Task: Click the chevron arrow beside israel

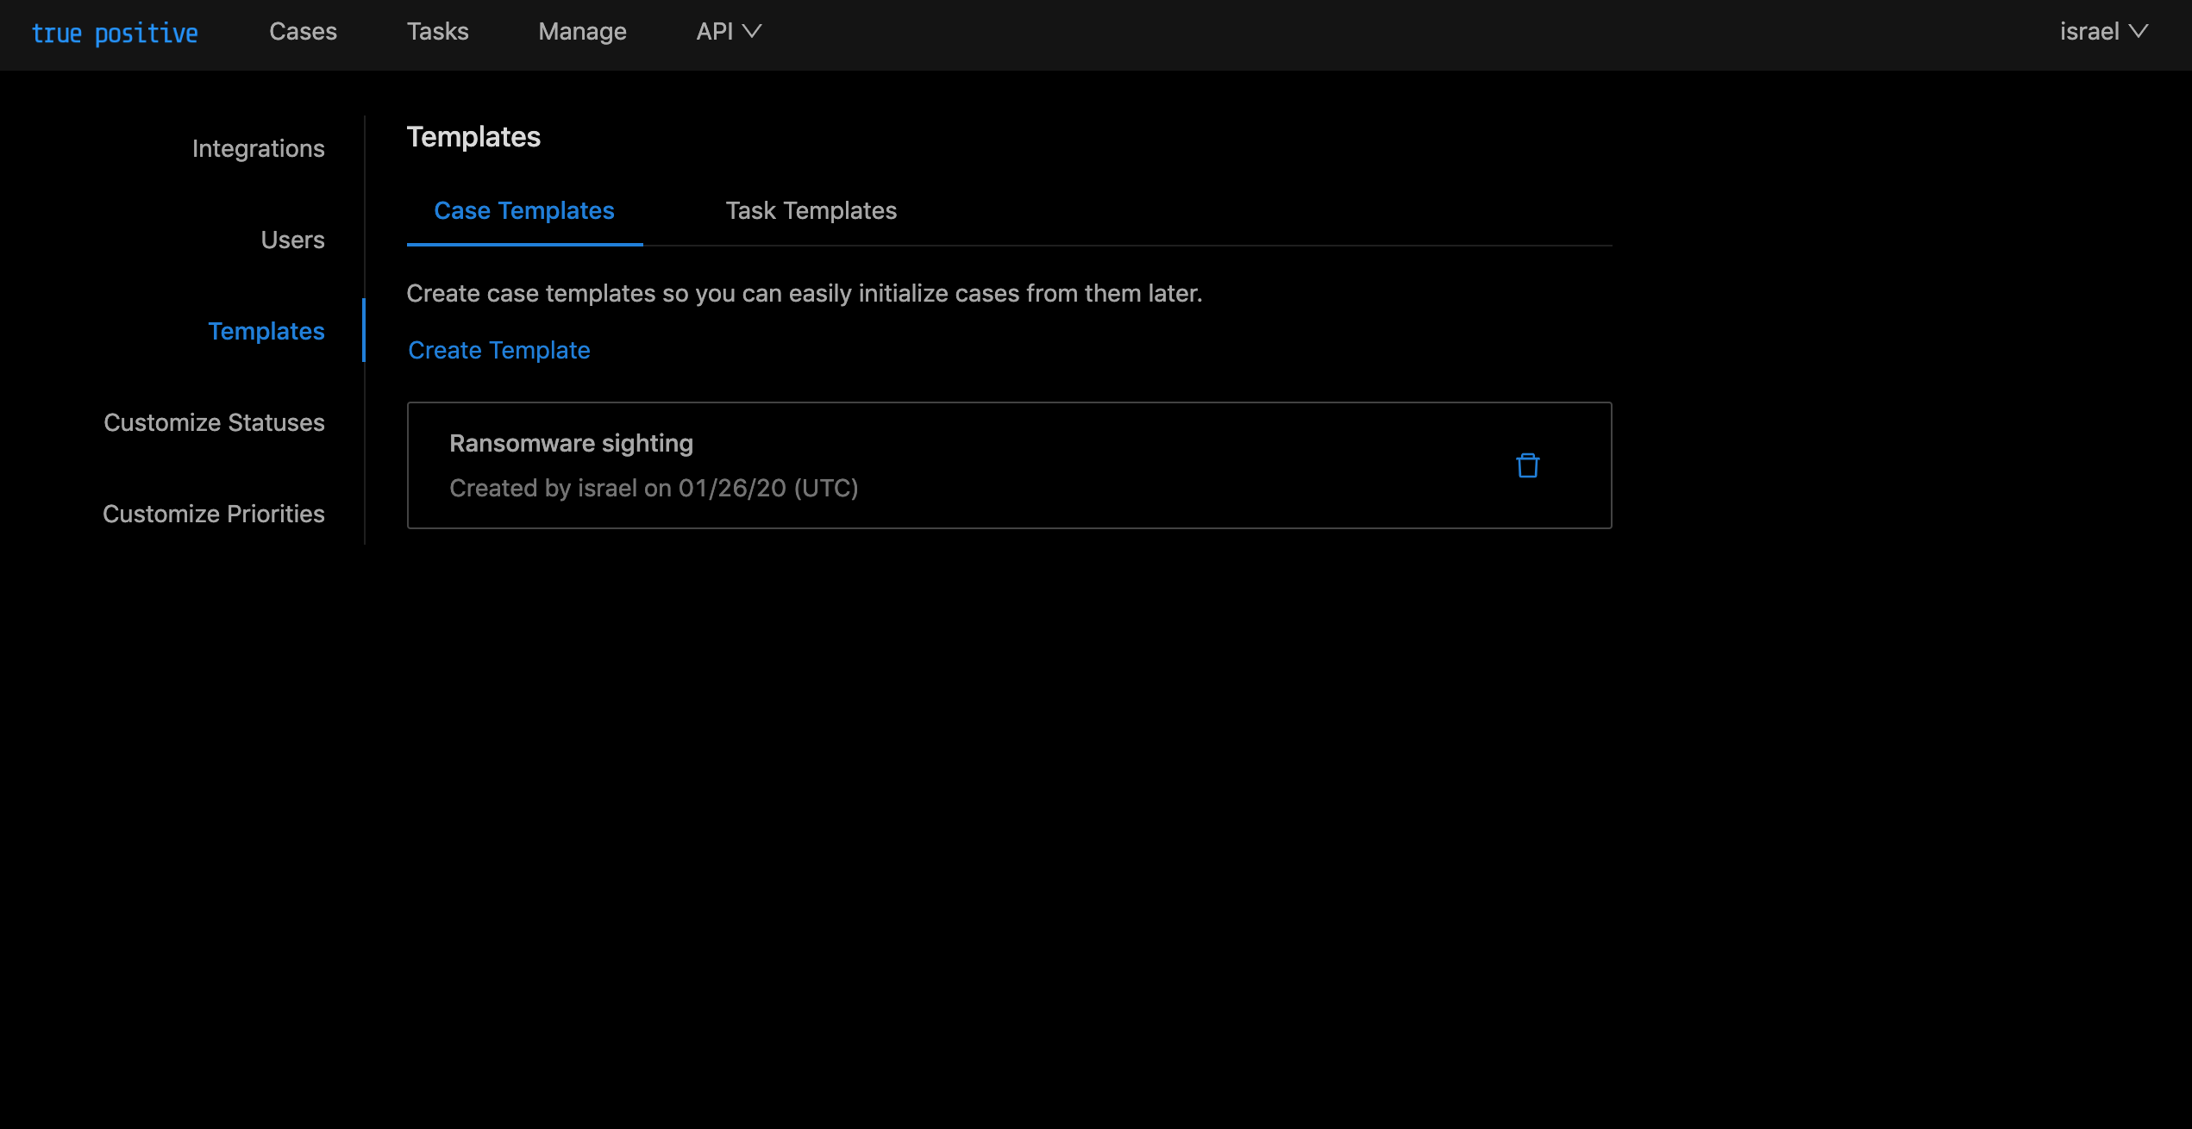Action: [x=2139, y=32]
